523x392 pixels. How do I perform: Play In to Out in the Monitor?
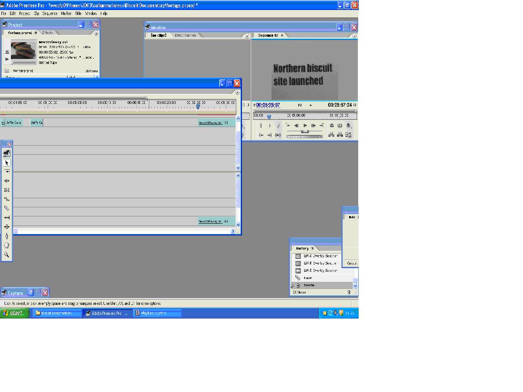click(278, 135)
